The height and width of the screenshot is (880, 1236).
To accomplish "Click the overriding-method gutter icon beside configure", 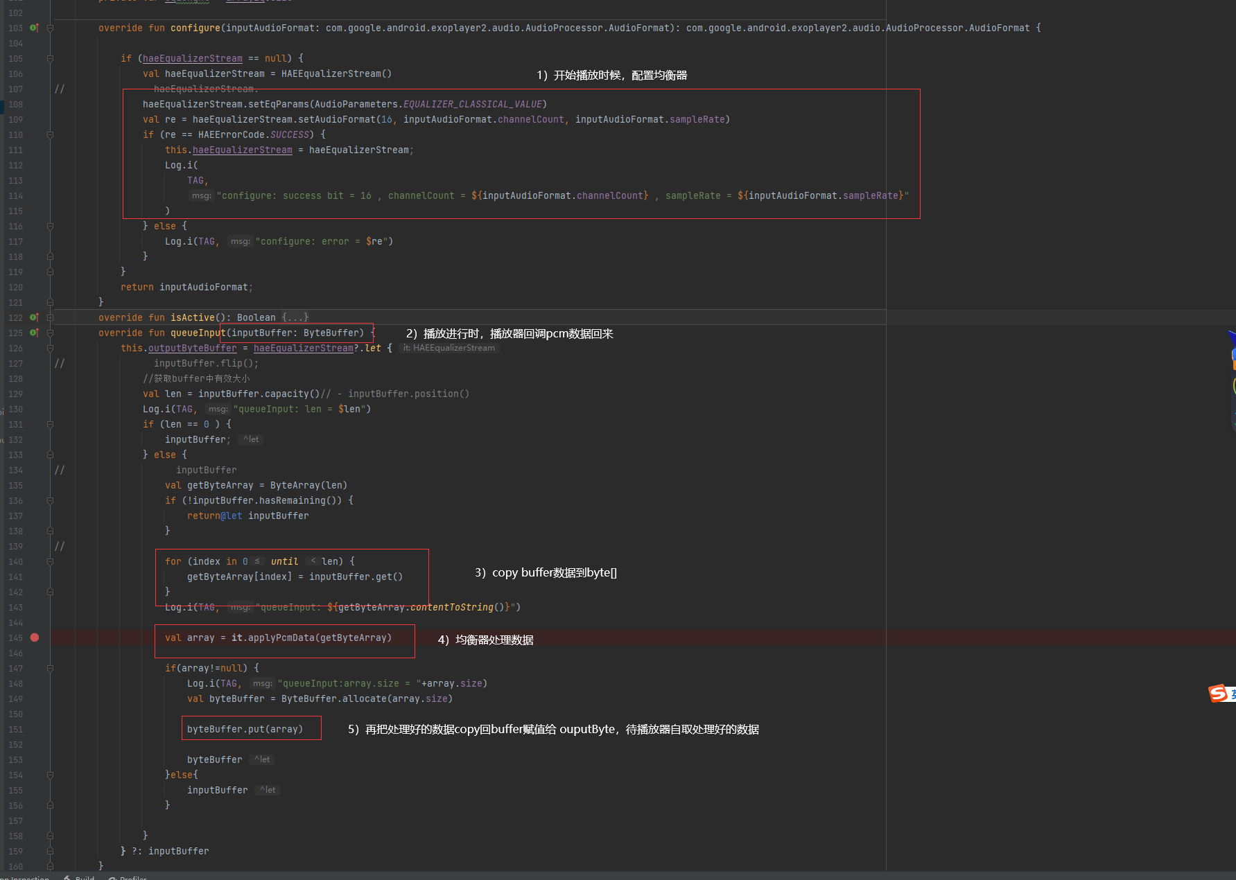I will click(33, 28).
